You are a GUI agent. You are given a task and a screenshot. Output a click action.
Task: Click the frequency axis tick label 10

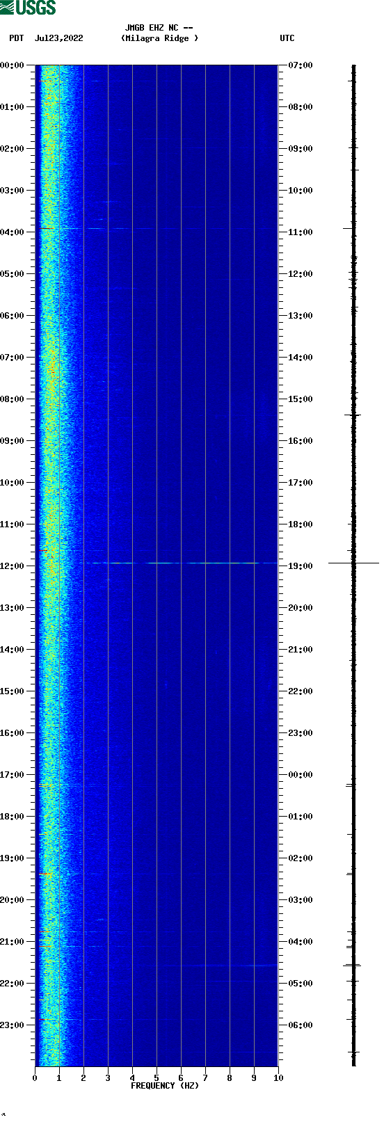(278, 1078)
